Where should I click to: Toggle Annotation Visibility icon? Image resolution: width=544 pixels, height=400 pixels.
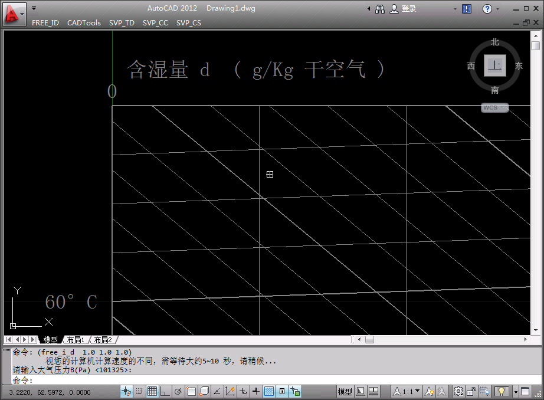(429, 392)
